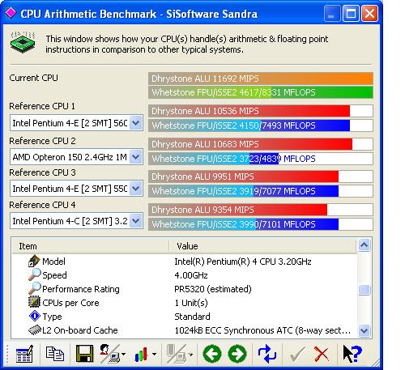
Task: Select the Performance Rating row
Action: coord(185,289)
